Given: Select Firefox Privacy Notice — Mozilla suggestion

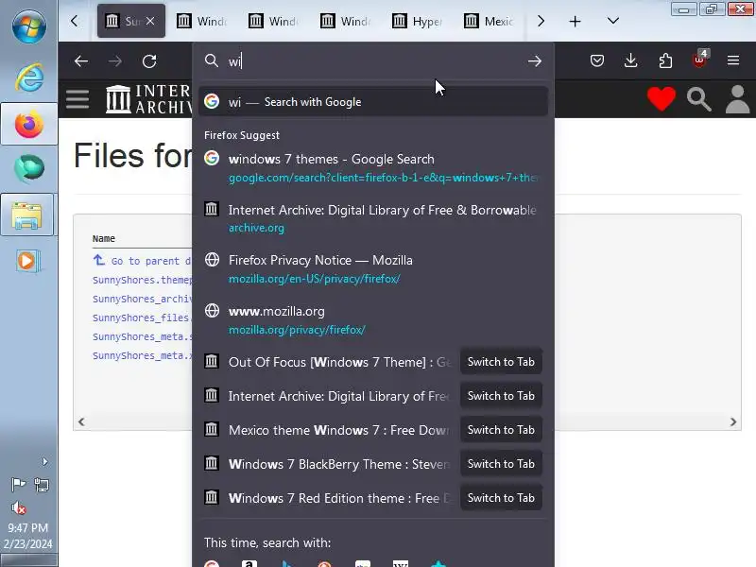Looking at the screenshot, I should click(373, 269).
